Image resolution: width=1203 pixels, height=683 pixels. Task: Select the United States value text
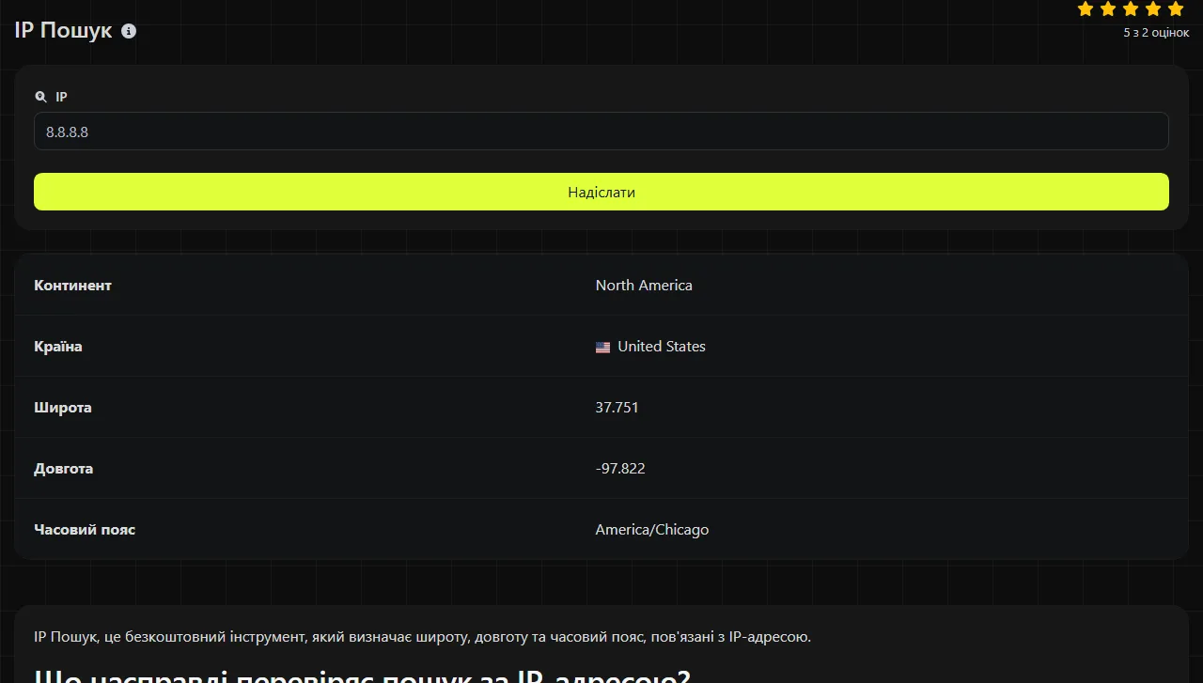tap(662, 347)
